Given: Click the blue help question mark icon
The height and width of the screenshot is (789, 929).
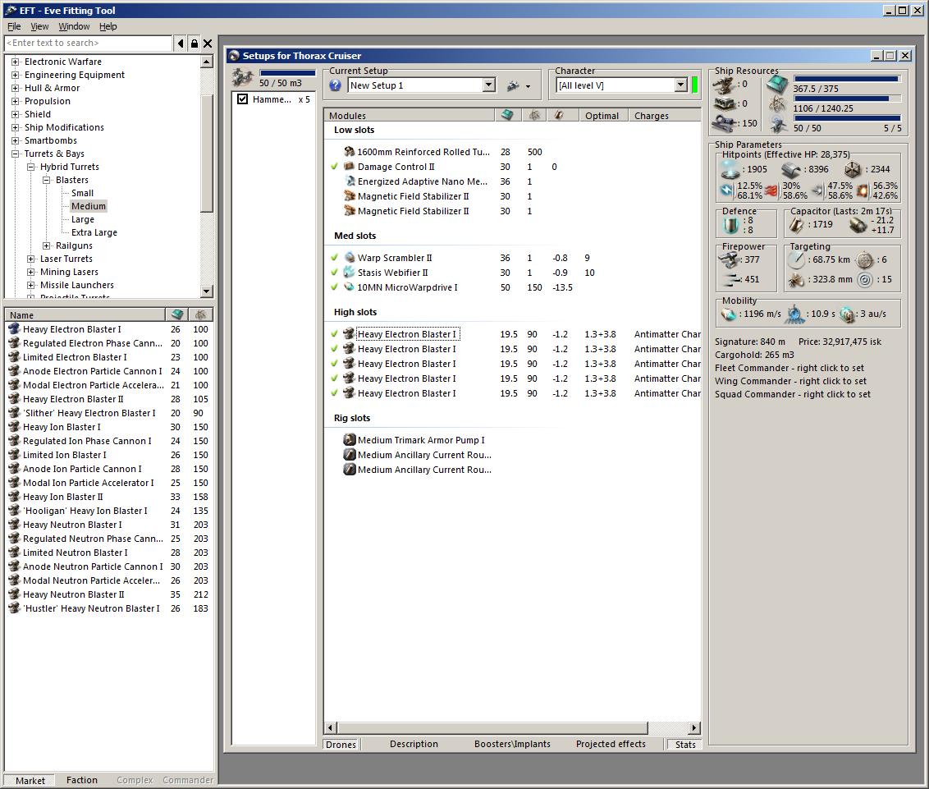Looking at the screenshot, I should point(335,85).
